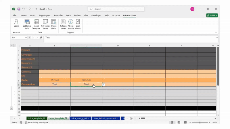Click the Search box in title bar
230x129 pixels.
[116, 9]
